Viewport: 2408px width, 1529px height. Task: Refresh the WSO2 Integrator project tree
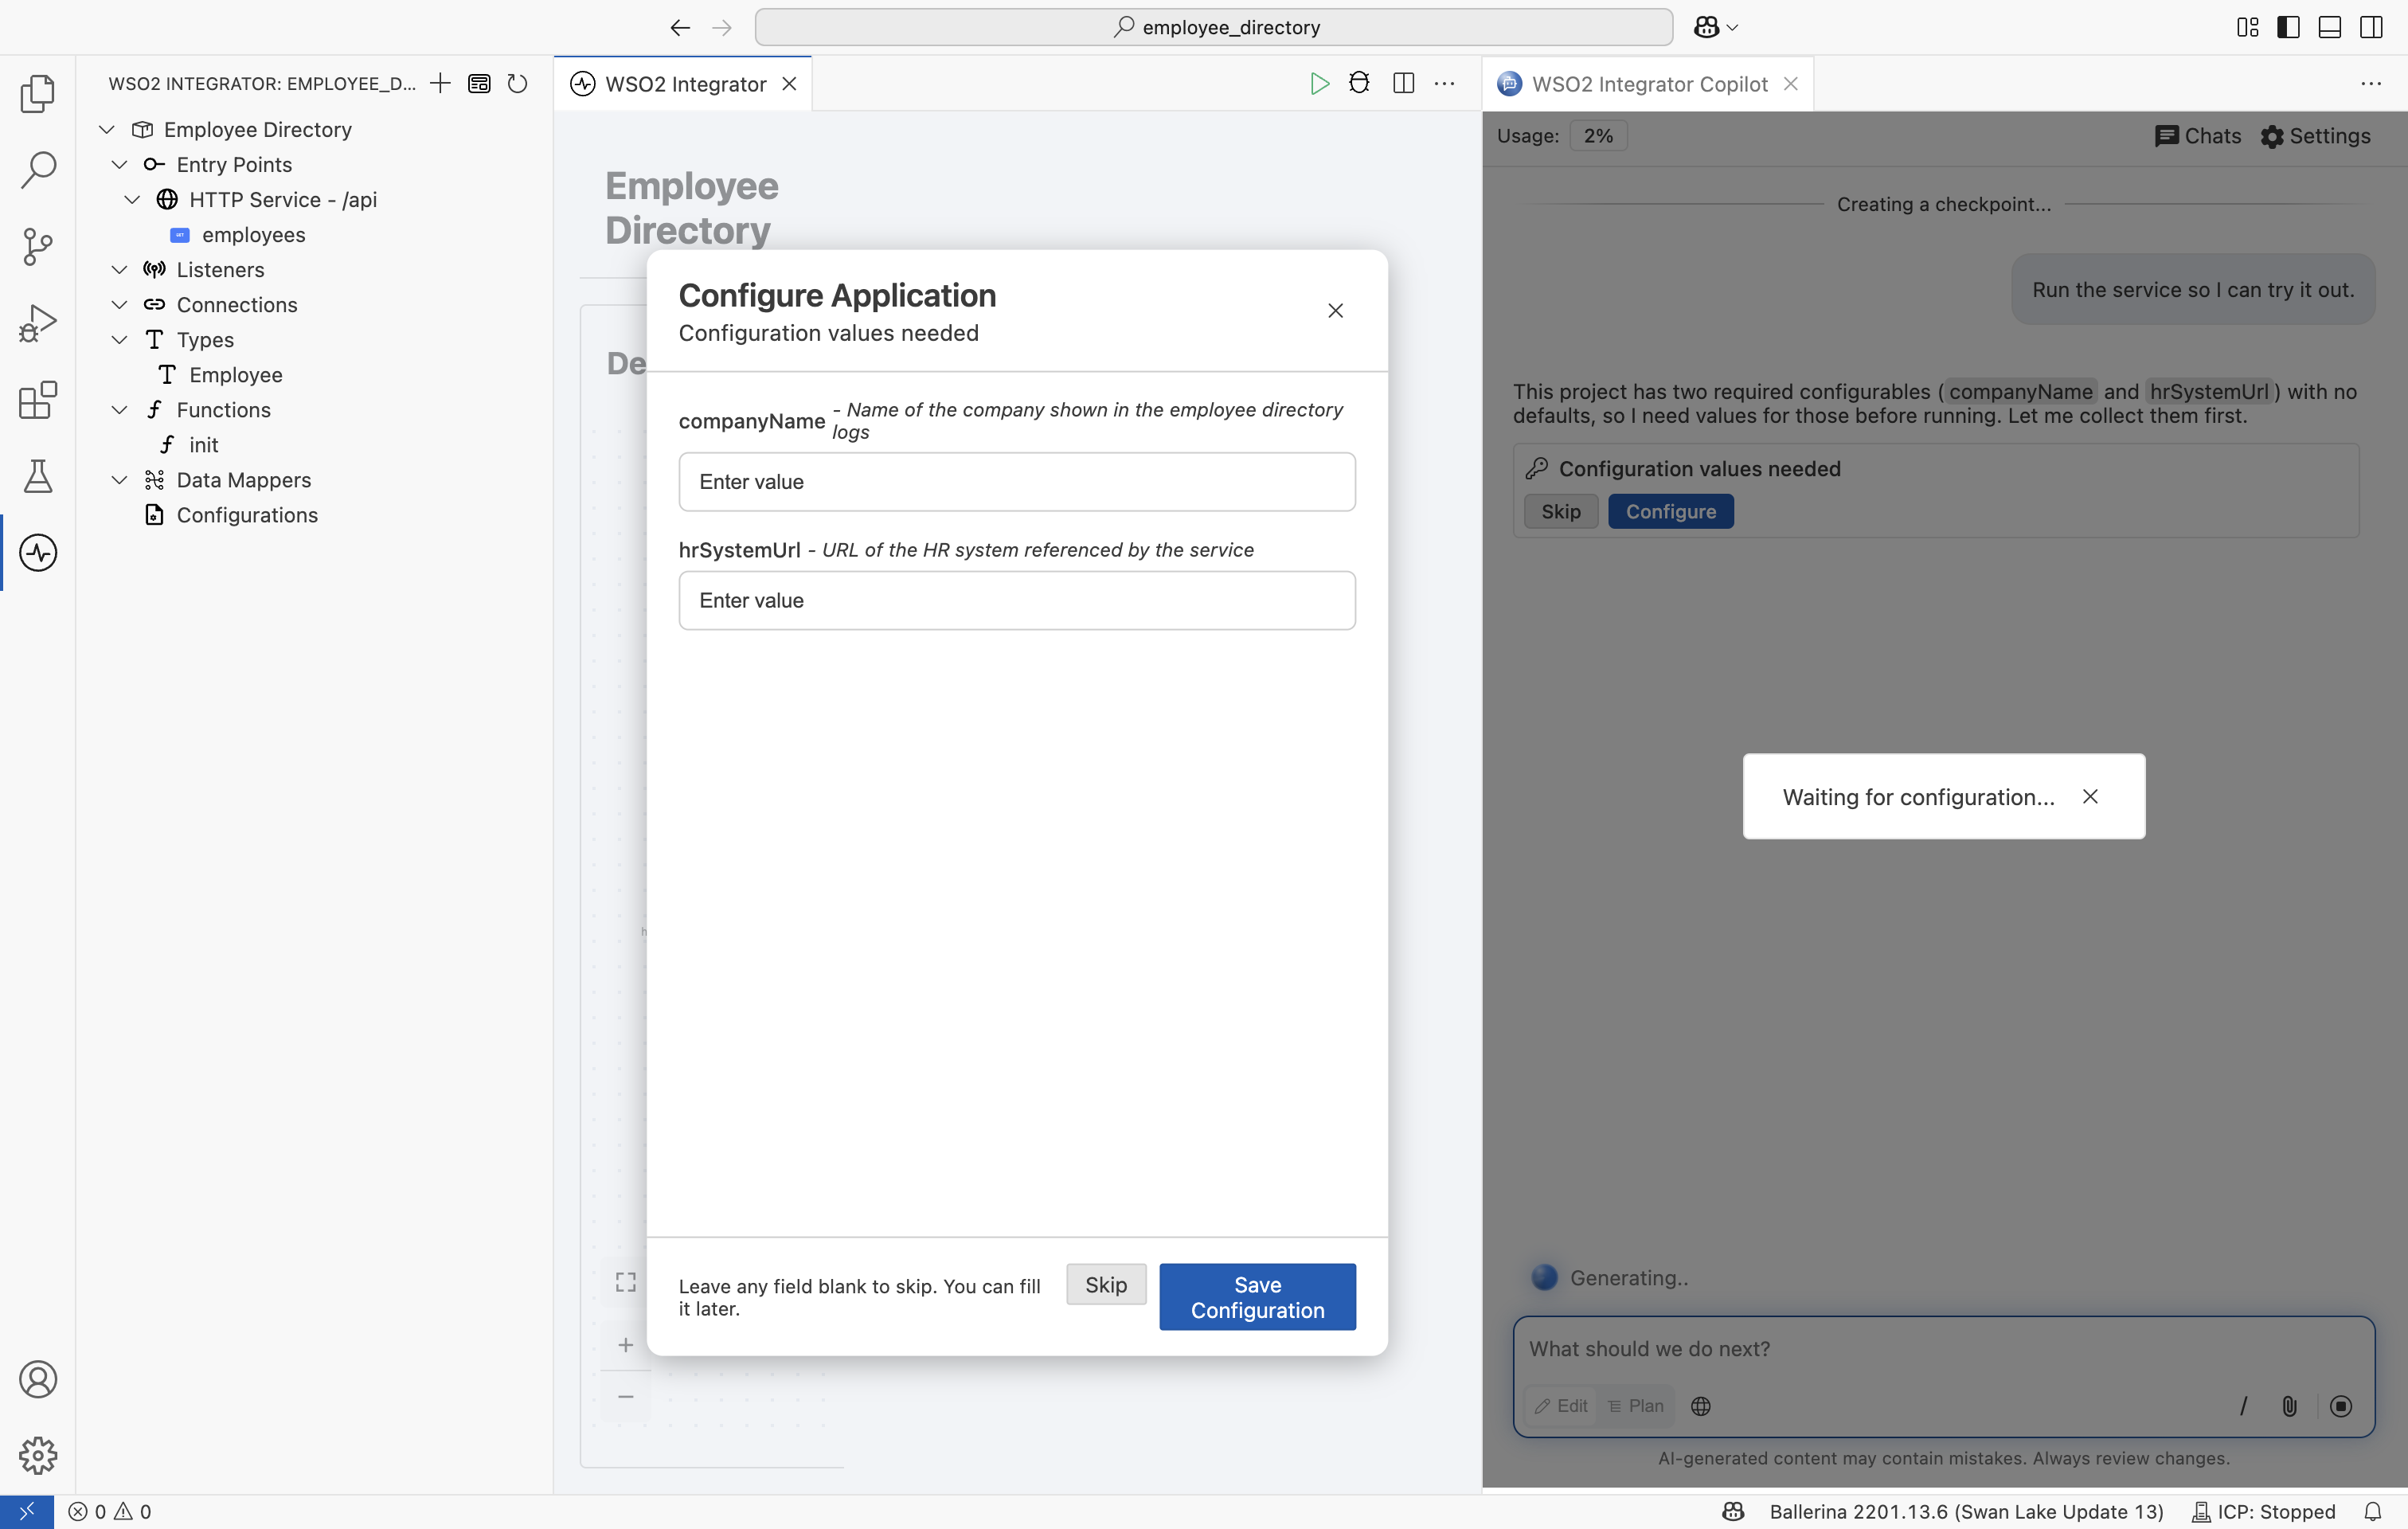(517, 84)
